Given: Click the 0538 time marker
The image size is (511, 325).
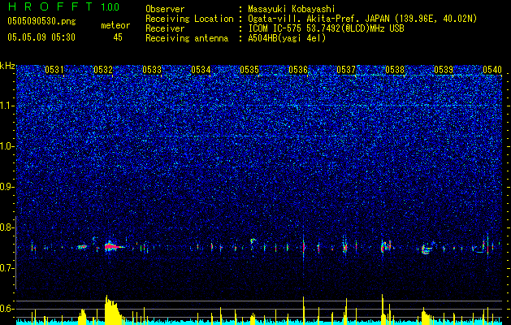Looking at the screenshot, I should [x=395, y=70].
